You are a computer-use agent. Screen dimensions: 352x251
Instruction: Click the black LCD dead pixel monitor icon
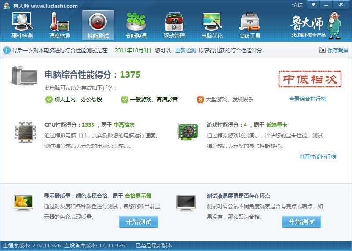coord(186,203)
